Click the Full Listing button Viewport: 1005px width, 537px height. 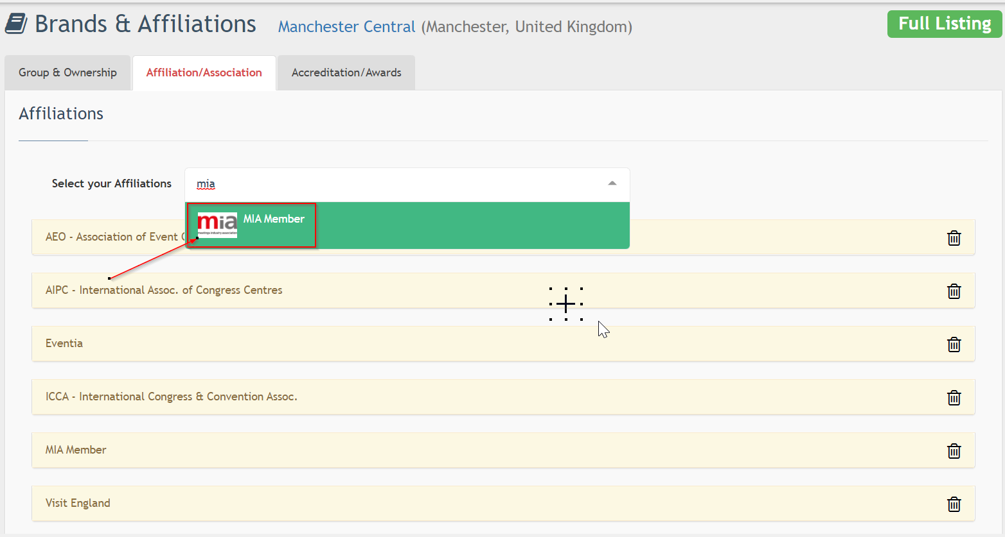pyautogui.click(x=945, y=24)
